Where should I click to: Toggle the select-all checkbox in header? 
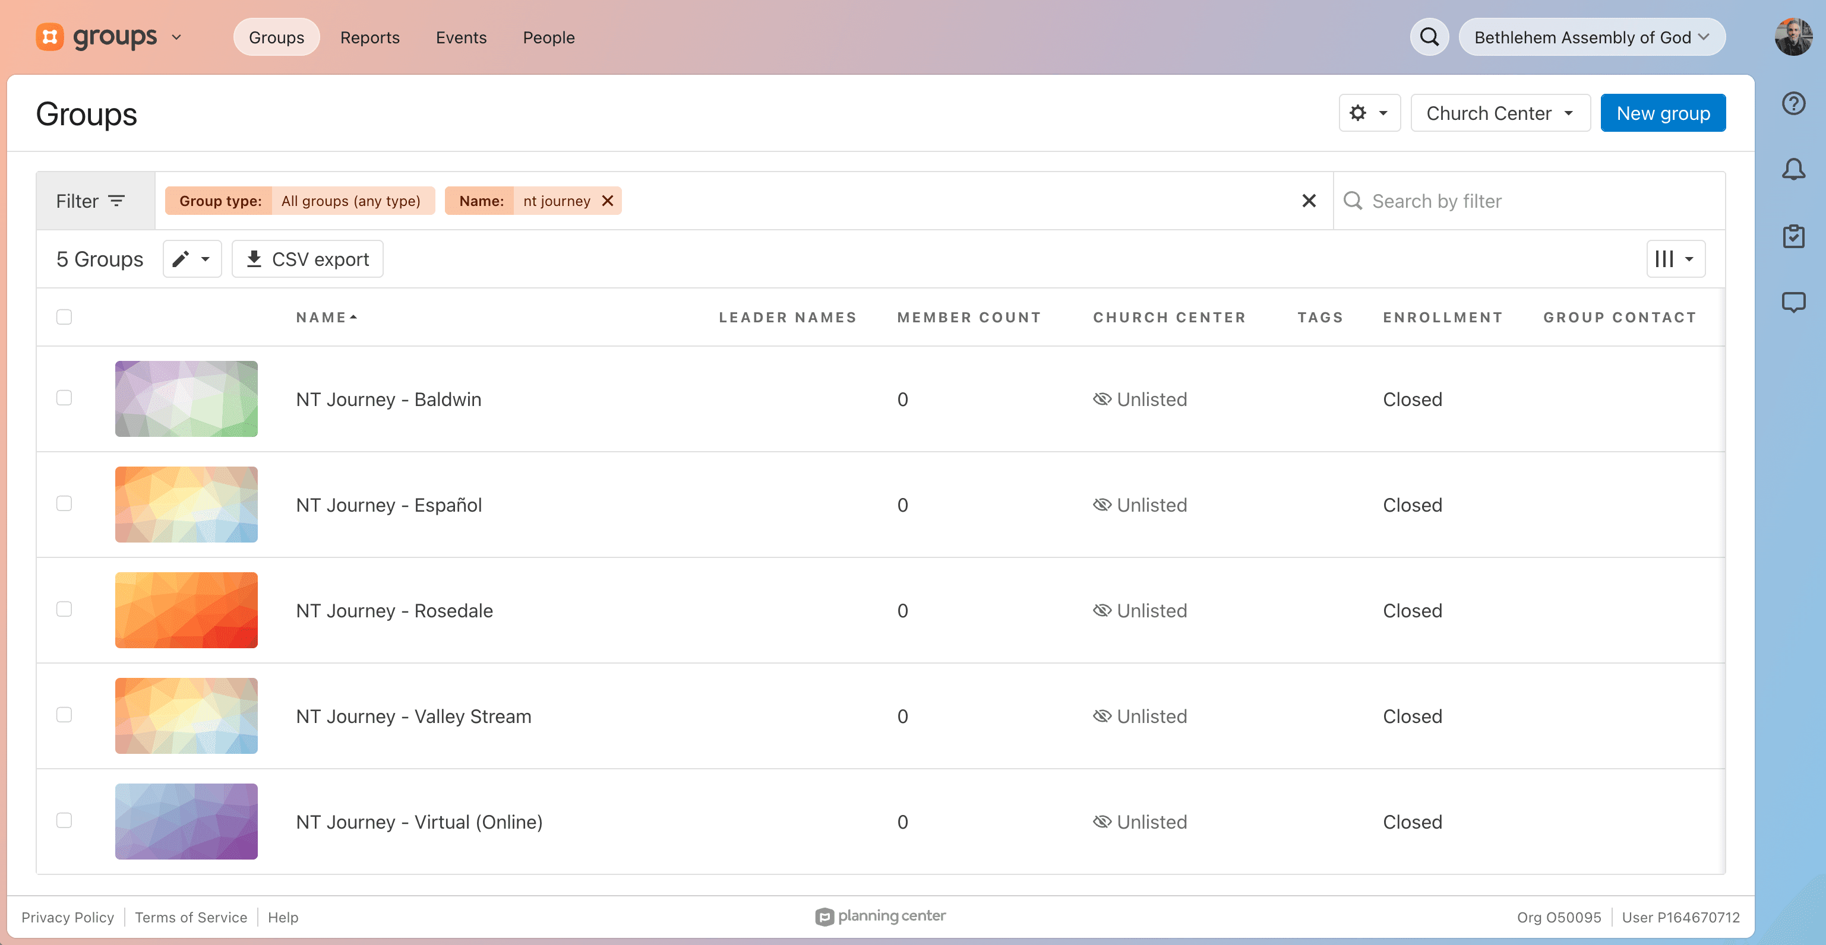coord(64,316)
